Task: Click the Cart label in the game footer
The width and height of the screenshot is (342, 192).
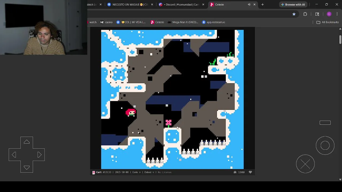Action: (x=99, y=172)
